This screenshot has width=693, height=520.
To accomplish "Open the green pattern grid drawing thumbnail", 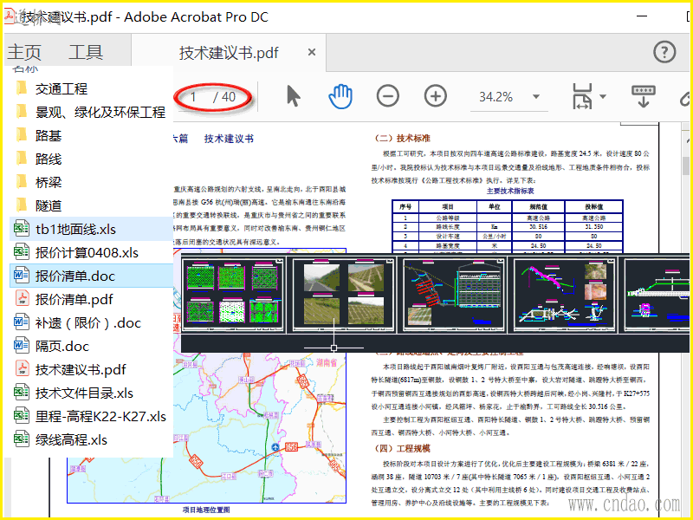I will pos(232,295).
